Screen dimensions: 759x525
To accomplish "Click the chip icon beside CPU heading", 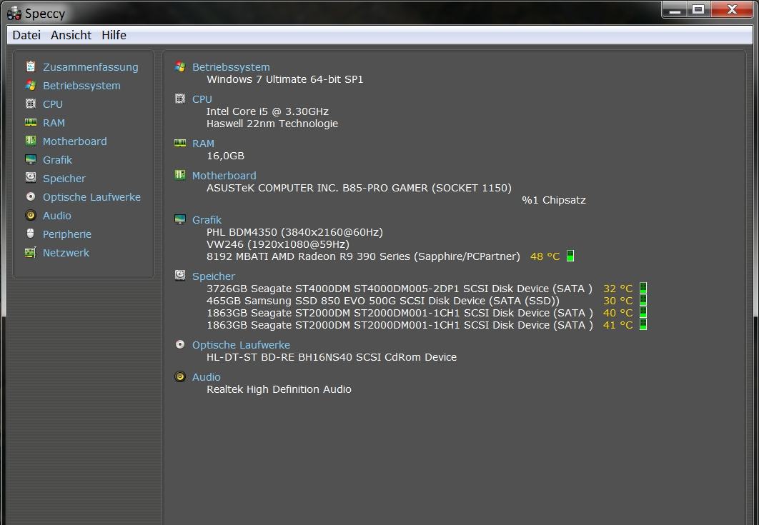I will [180, 99].
